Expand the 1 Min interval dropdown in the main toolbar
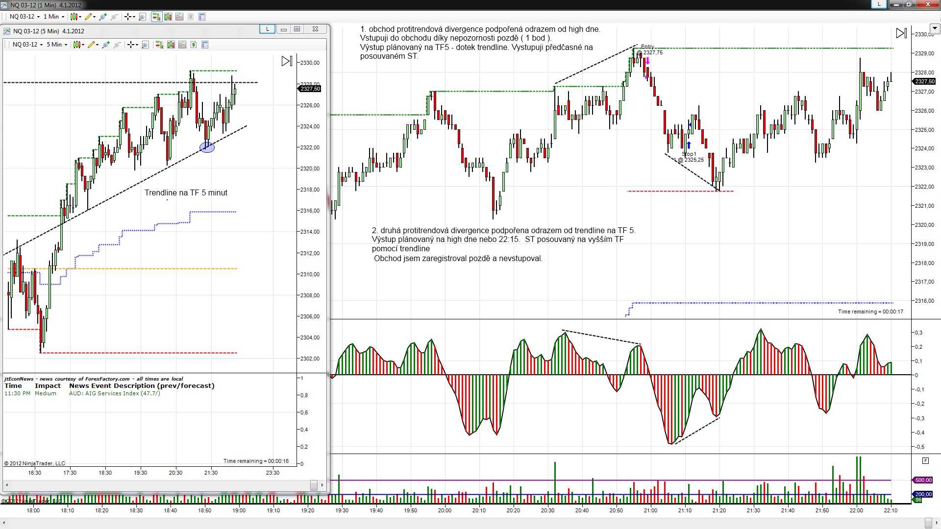The height and width of the screenshot is (529, 941). pyautogui.click(x=54, y=17)
